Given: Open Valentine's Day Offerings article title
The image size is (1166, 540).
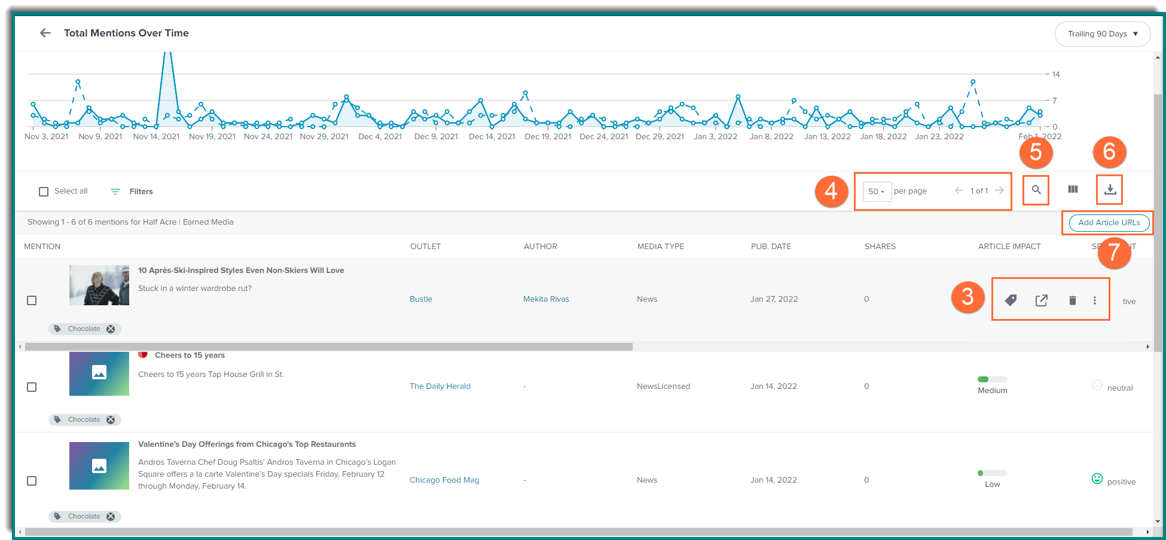Looking at the screenshot, I should click(x=247, y=444).
